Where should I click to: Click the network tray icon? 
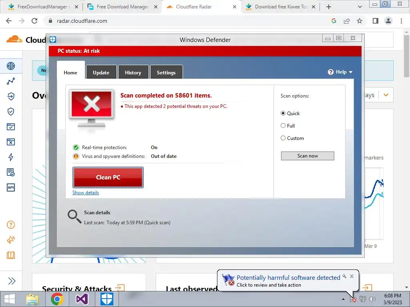(x=363, y=299)
